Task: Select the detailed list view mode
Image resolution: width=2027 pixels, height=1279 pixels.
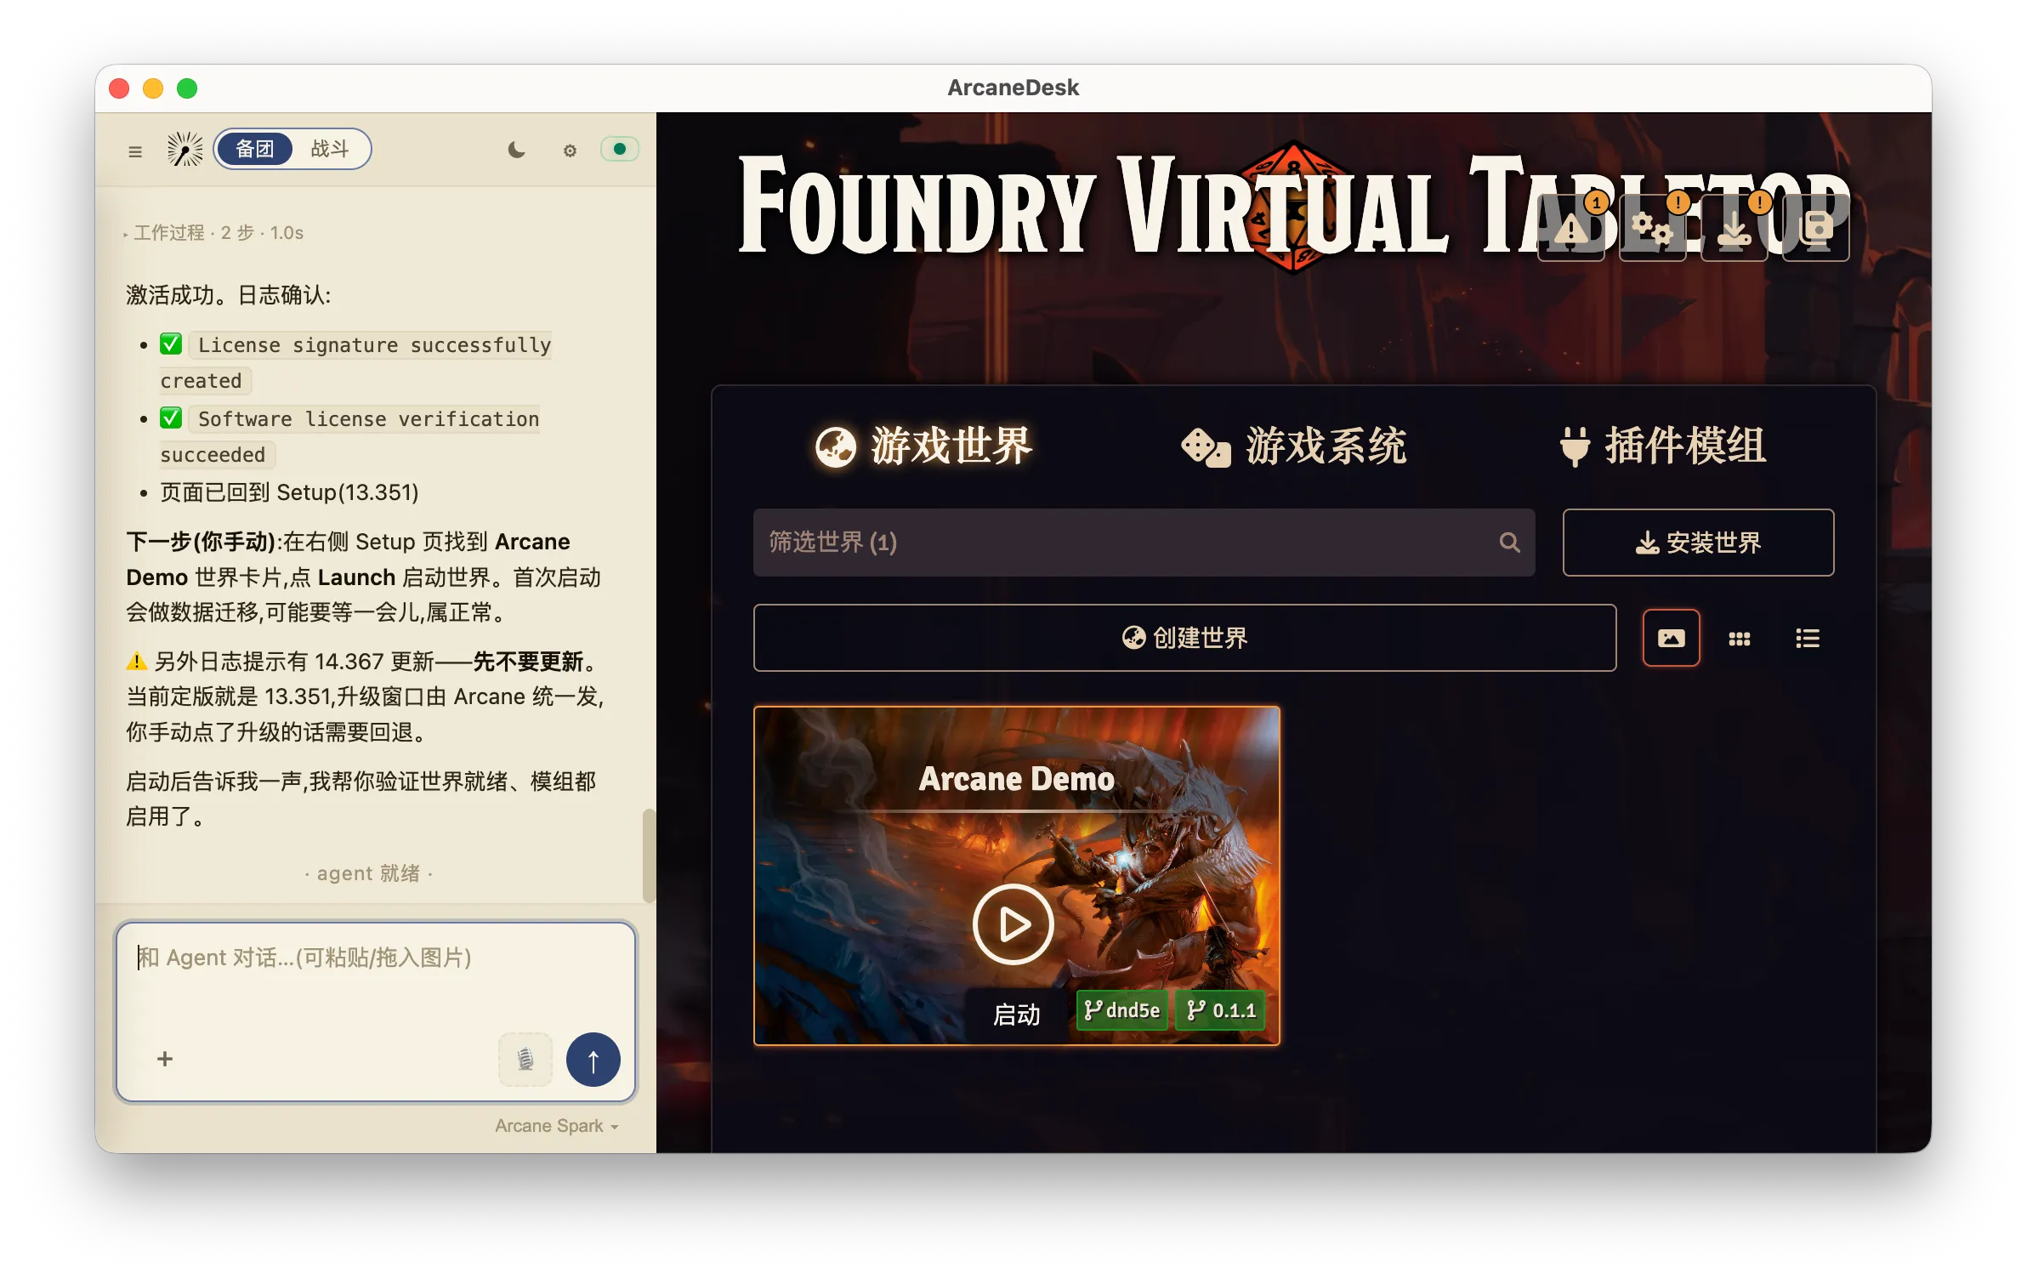Action: pos(1807,638)
